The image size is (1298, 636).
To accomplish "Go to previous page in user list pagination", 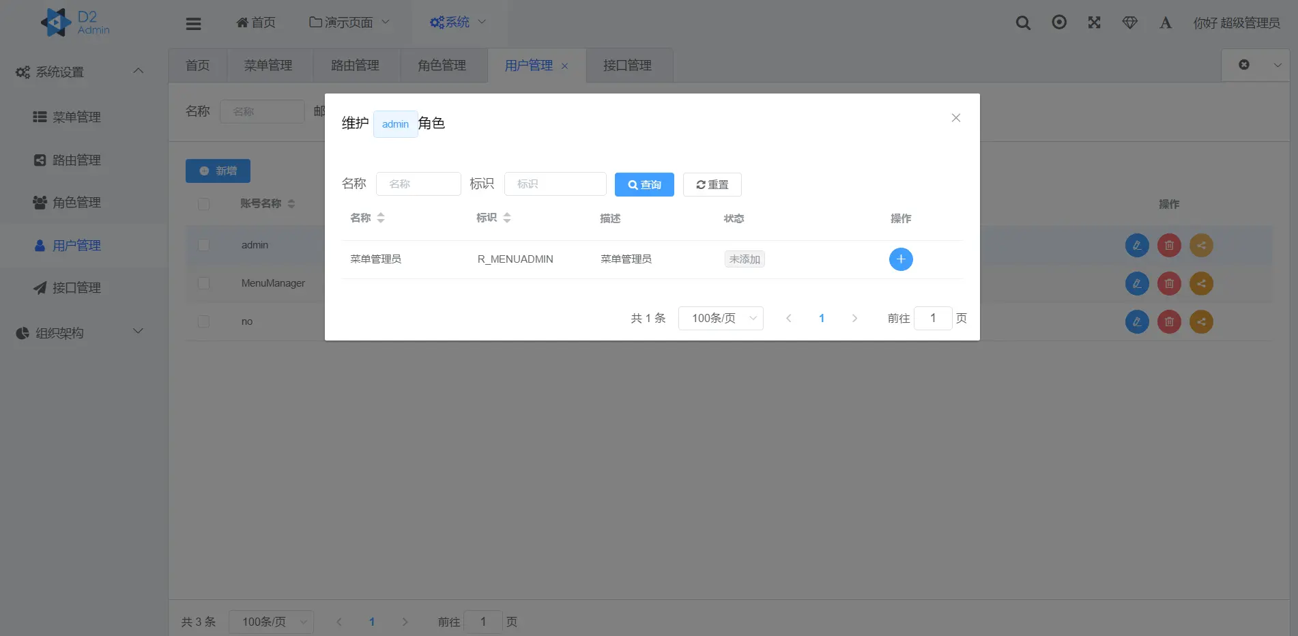I will point(339,622).
